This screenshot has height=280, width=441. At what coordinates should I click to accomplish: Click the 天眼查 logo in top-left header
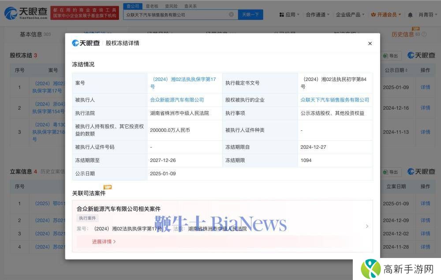point(26,13)
